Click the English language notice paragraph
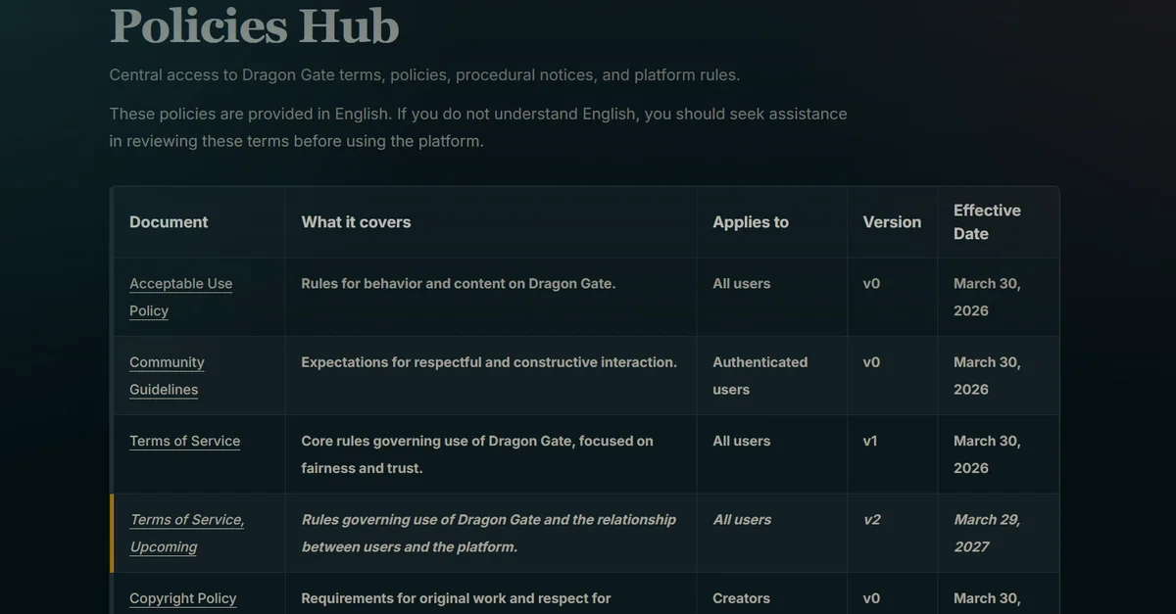This screenshot has height=614, width=1176. click(x=477, y=127)
